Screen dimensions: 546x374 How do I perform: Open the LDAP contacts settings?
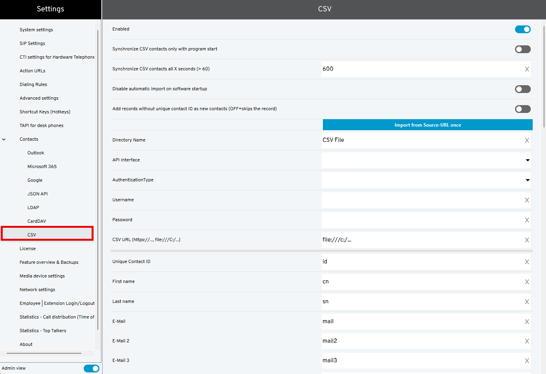(x=33, y=208)
